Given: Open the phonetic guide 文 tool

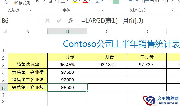Looking at the screenshot, I should point(97,1).
